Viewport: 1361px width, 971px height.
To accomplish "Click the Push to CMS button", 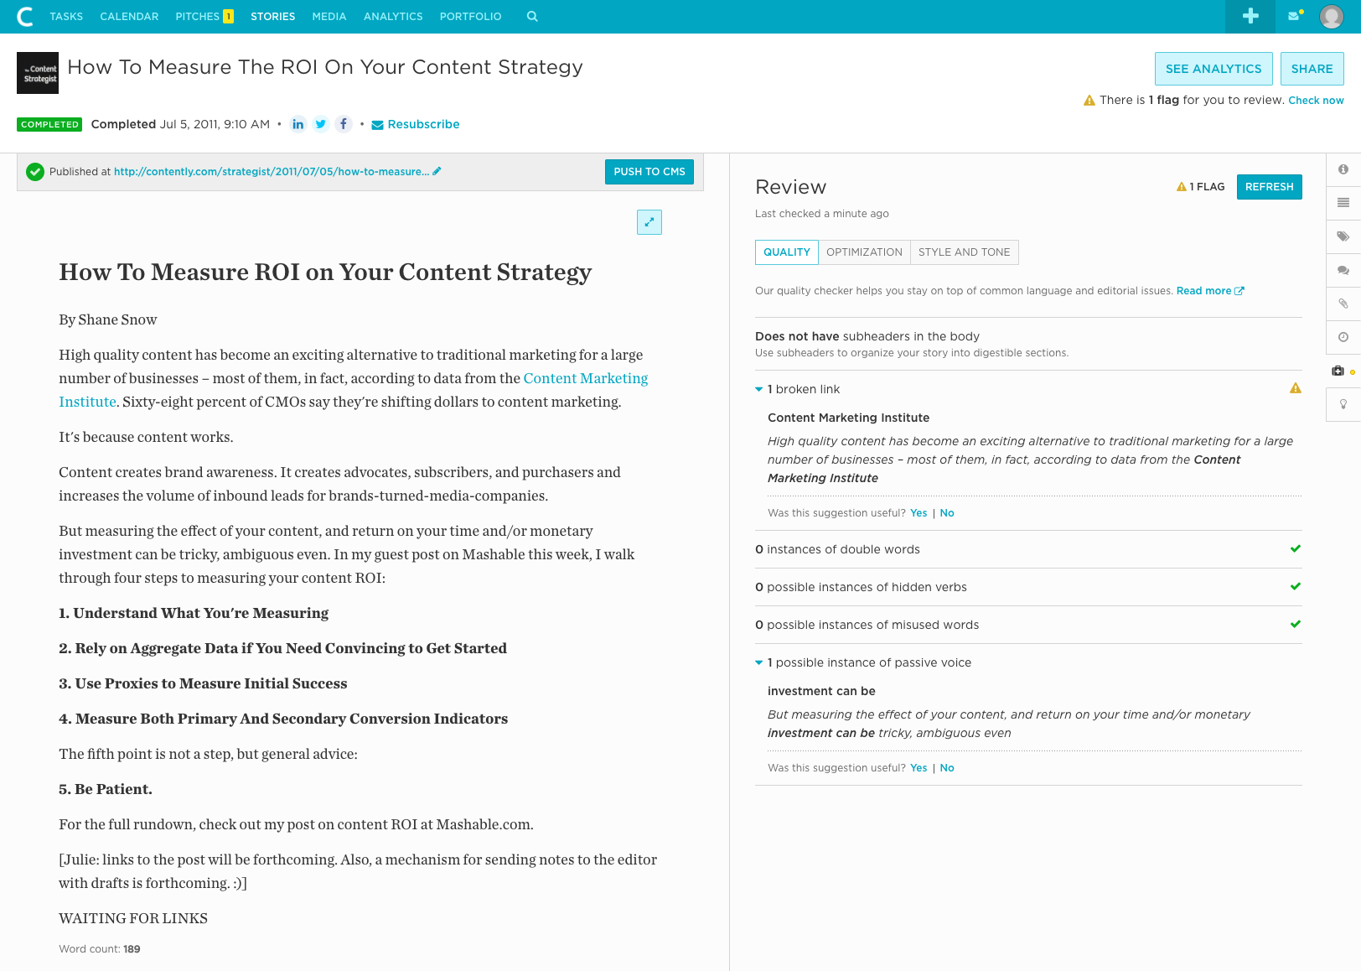I will pyautogui.click(x=649, y=172).
